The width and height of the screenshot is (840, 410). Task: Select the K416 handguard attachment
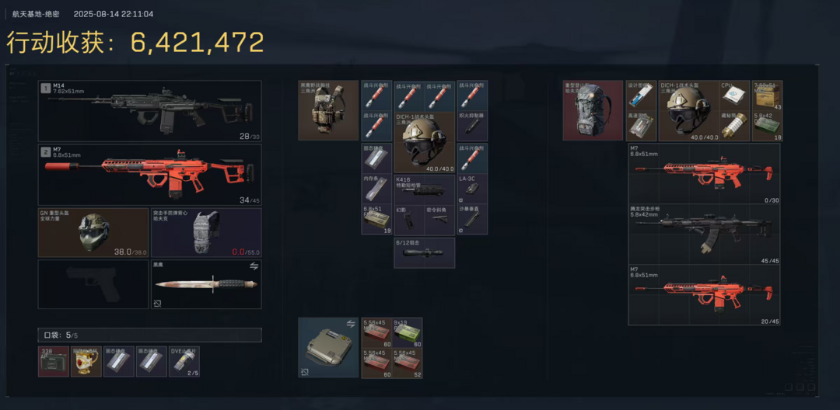tap(425, 189)
